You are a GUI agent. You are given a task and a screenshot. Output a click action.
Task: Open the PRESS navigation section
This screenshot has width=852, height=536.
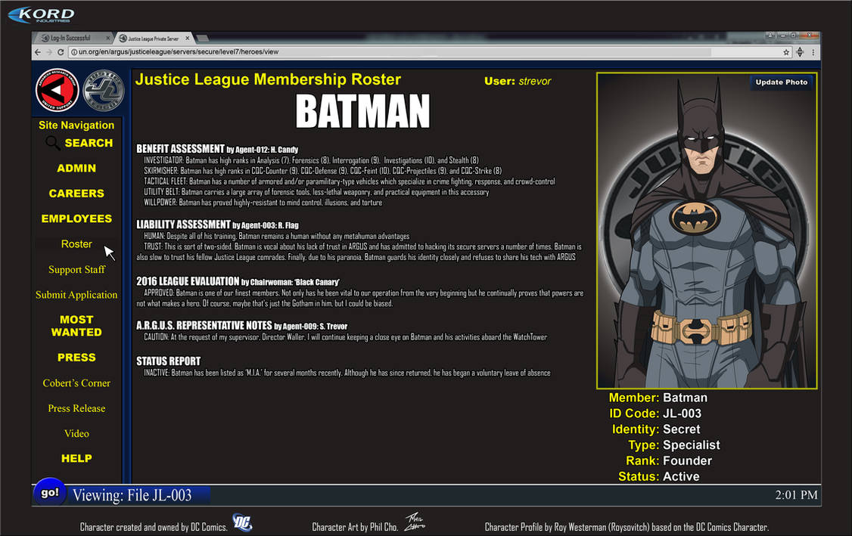pyautogui.click(x=76, y=358)
